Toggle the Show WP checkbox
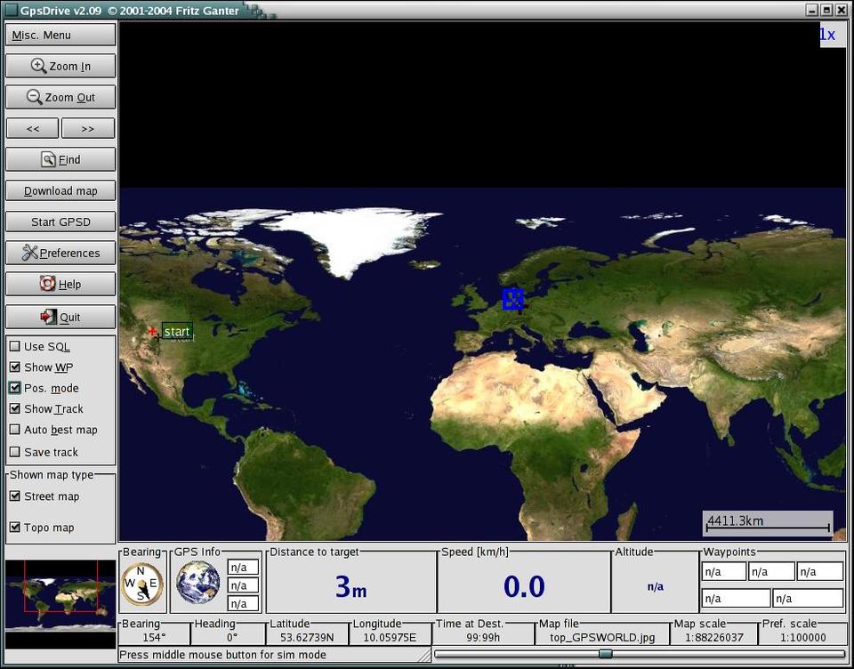The height and width of the screenshot is (669, 854). click(x=15, y=367)
